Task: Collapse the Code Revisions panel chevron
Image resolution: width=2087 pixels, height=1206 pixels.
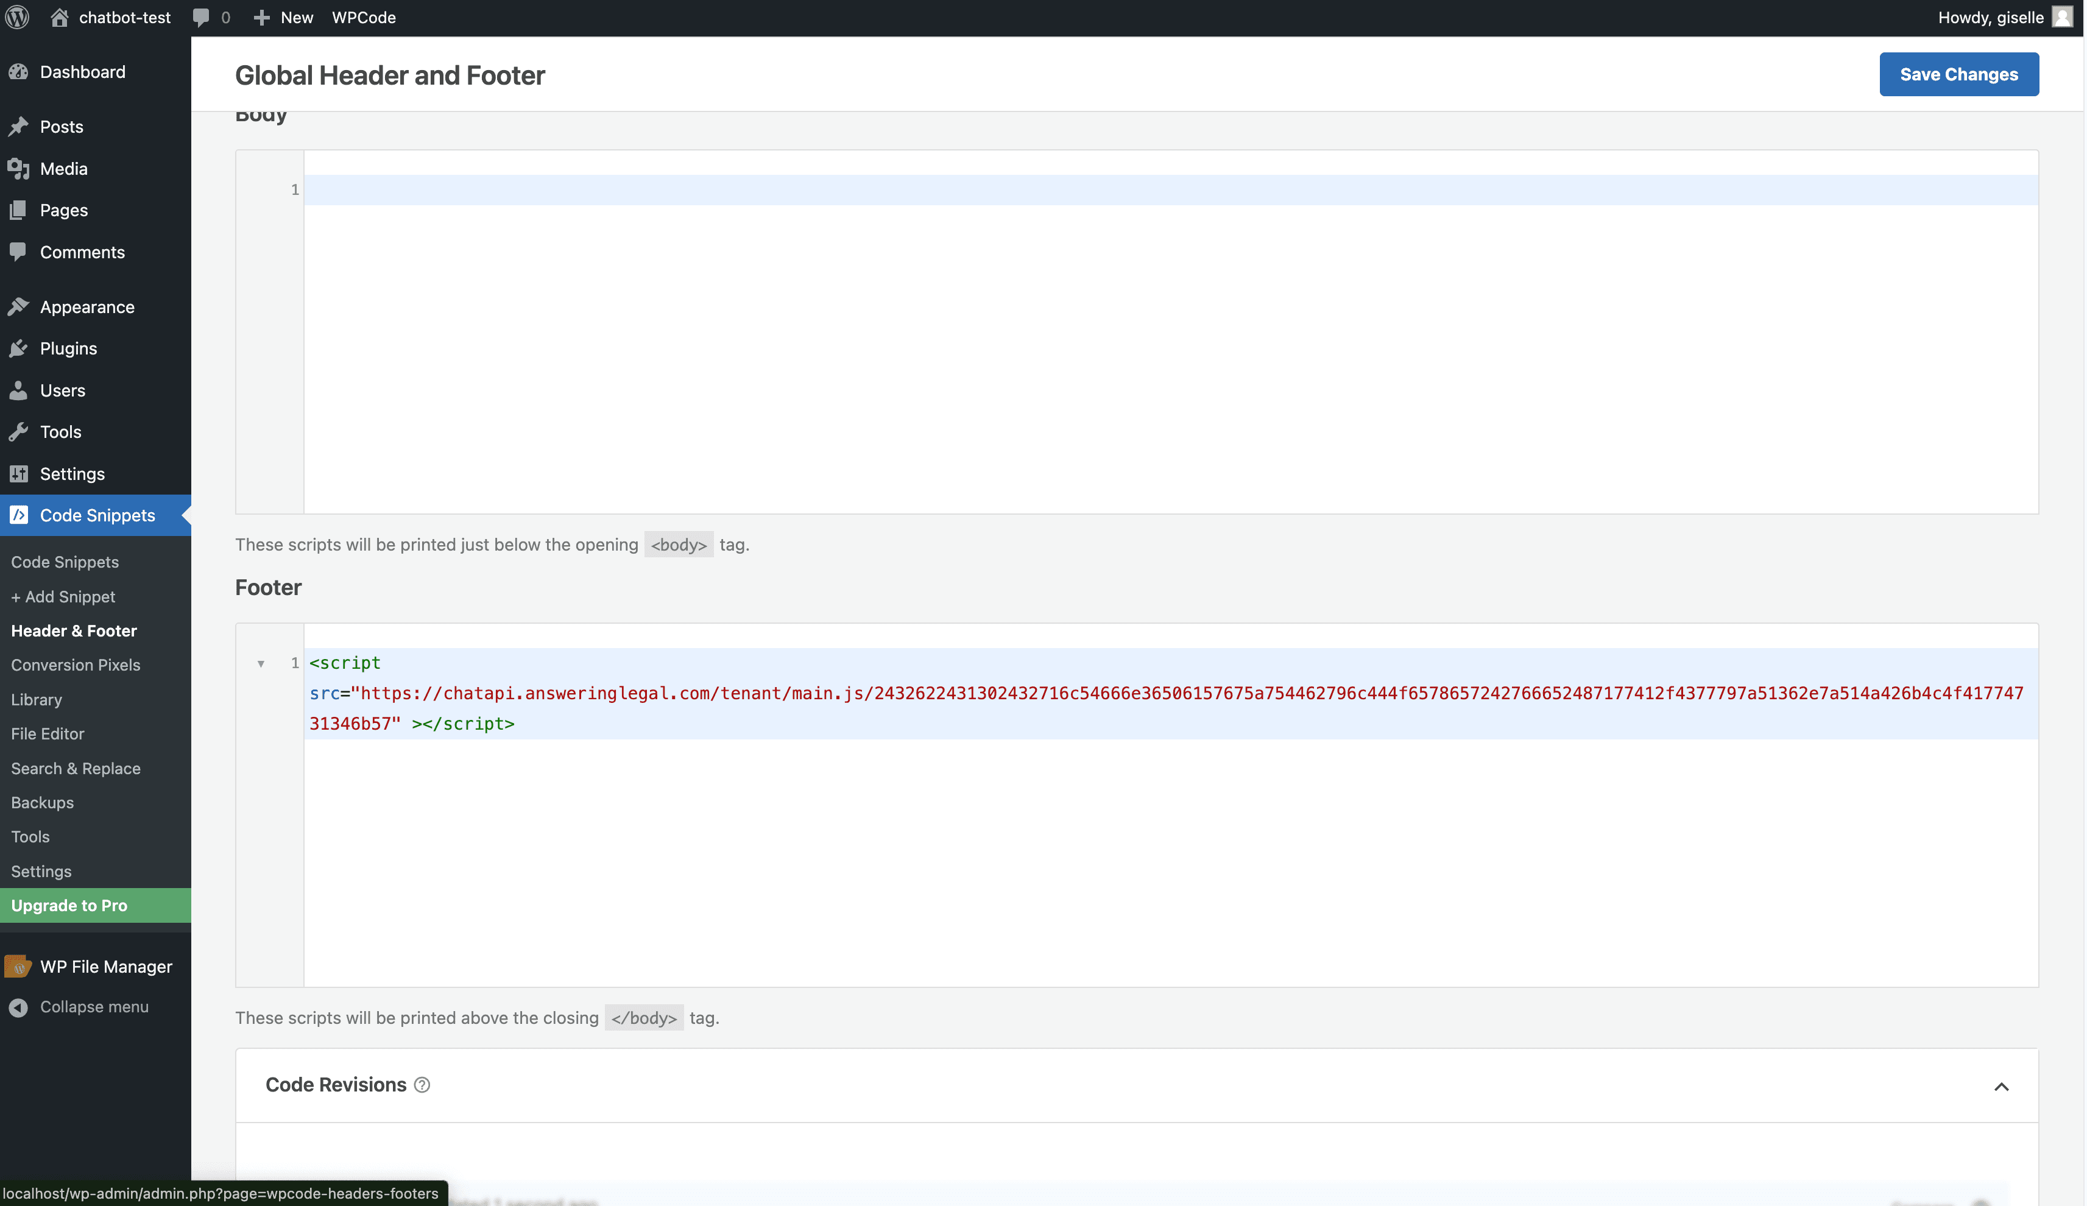Action: coord(2001,1087)
